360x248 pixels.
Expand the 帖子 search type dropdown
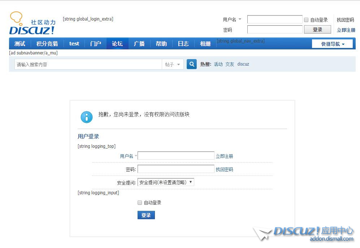[x=173, y=65]
